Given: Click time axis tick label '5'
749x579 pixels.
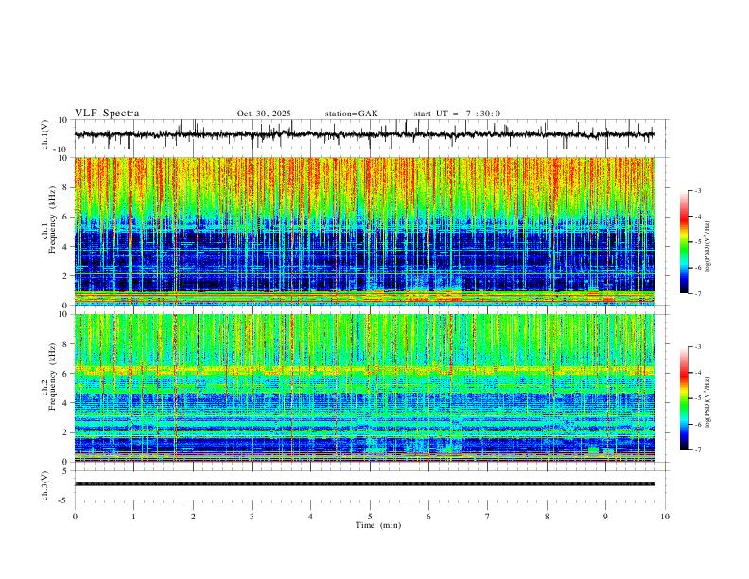Looking at the screenshot, I should point(370,517).
